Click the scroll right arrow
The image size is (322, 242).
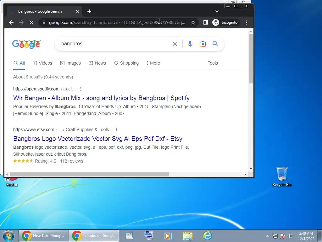click(245, 175)
